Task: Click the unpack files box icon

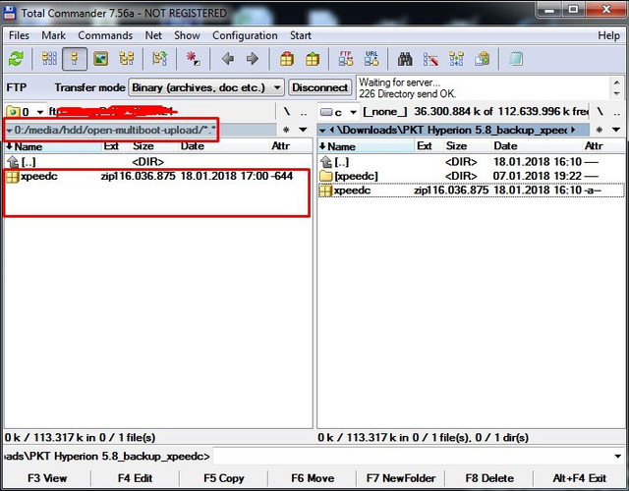Action: [x=313, y=59]
